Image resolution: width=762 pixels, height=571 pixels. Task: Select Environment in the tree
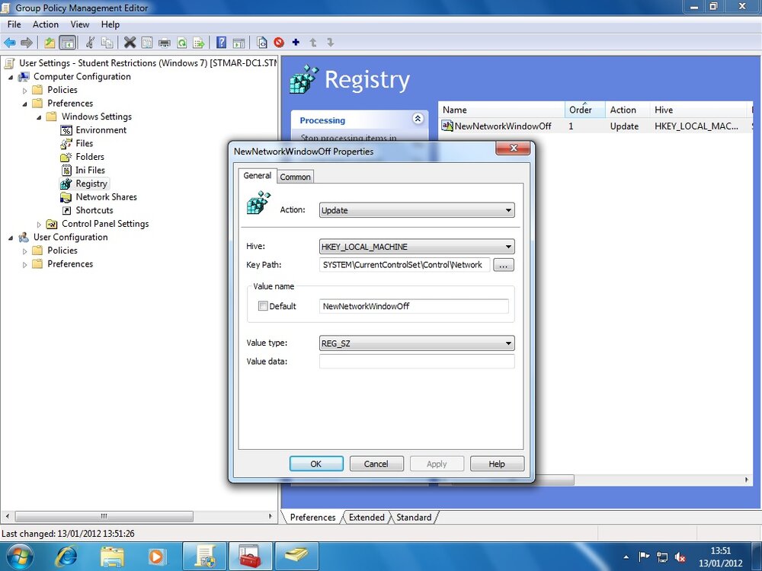[x=101, y=130]
